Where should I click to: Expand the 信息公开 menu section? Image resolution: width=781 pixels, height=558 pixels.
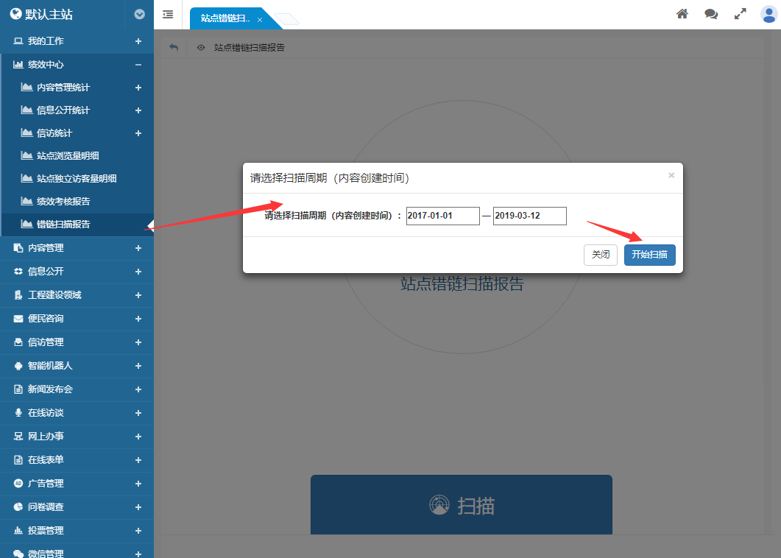point(138,272)
